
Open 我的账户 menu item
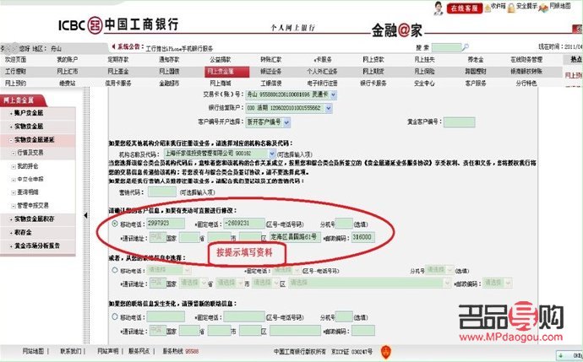[67, 59]
